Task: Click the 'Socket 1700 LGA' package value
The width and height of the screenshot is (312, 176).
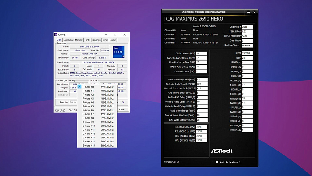Action: 89,54
